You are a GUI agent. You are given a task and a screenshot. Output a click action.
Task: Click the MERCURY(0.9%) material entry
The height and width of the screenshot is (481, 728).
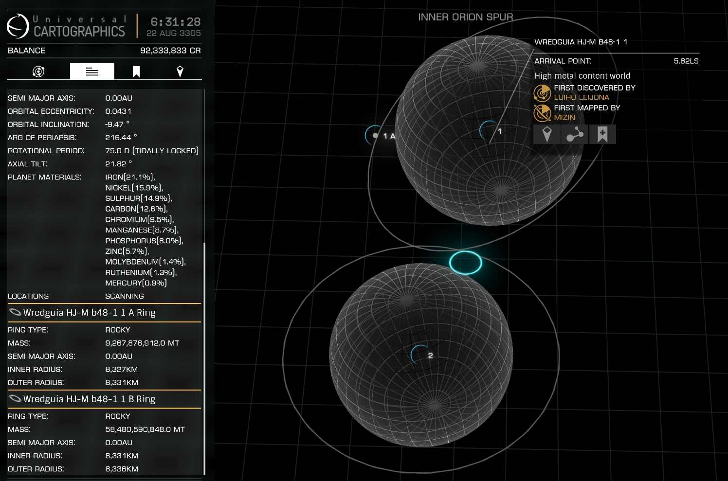click(x=136, y=283)
